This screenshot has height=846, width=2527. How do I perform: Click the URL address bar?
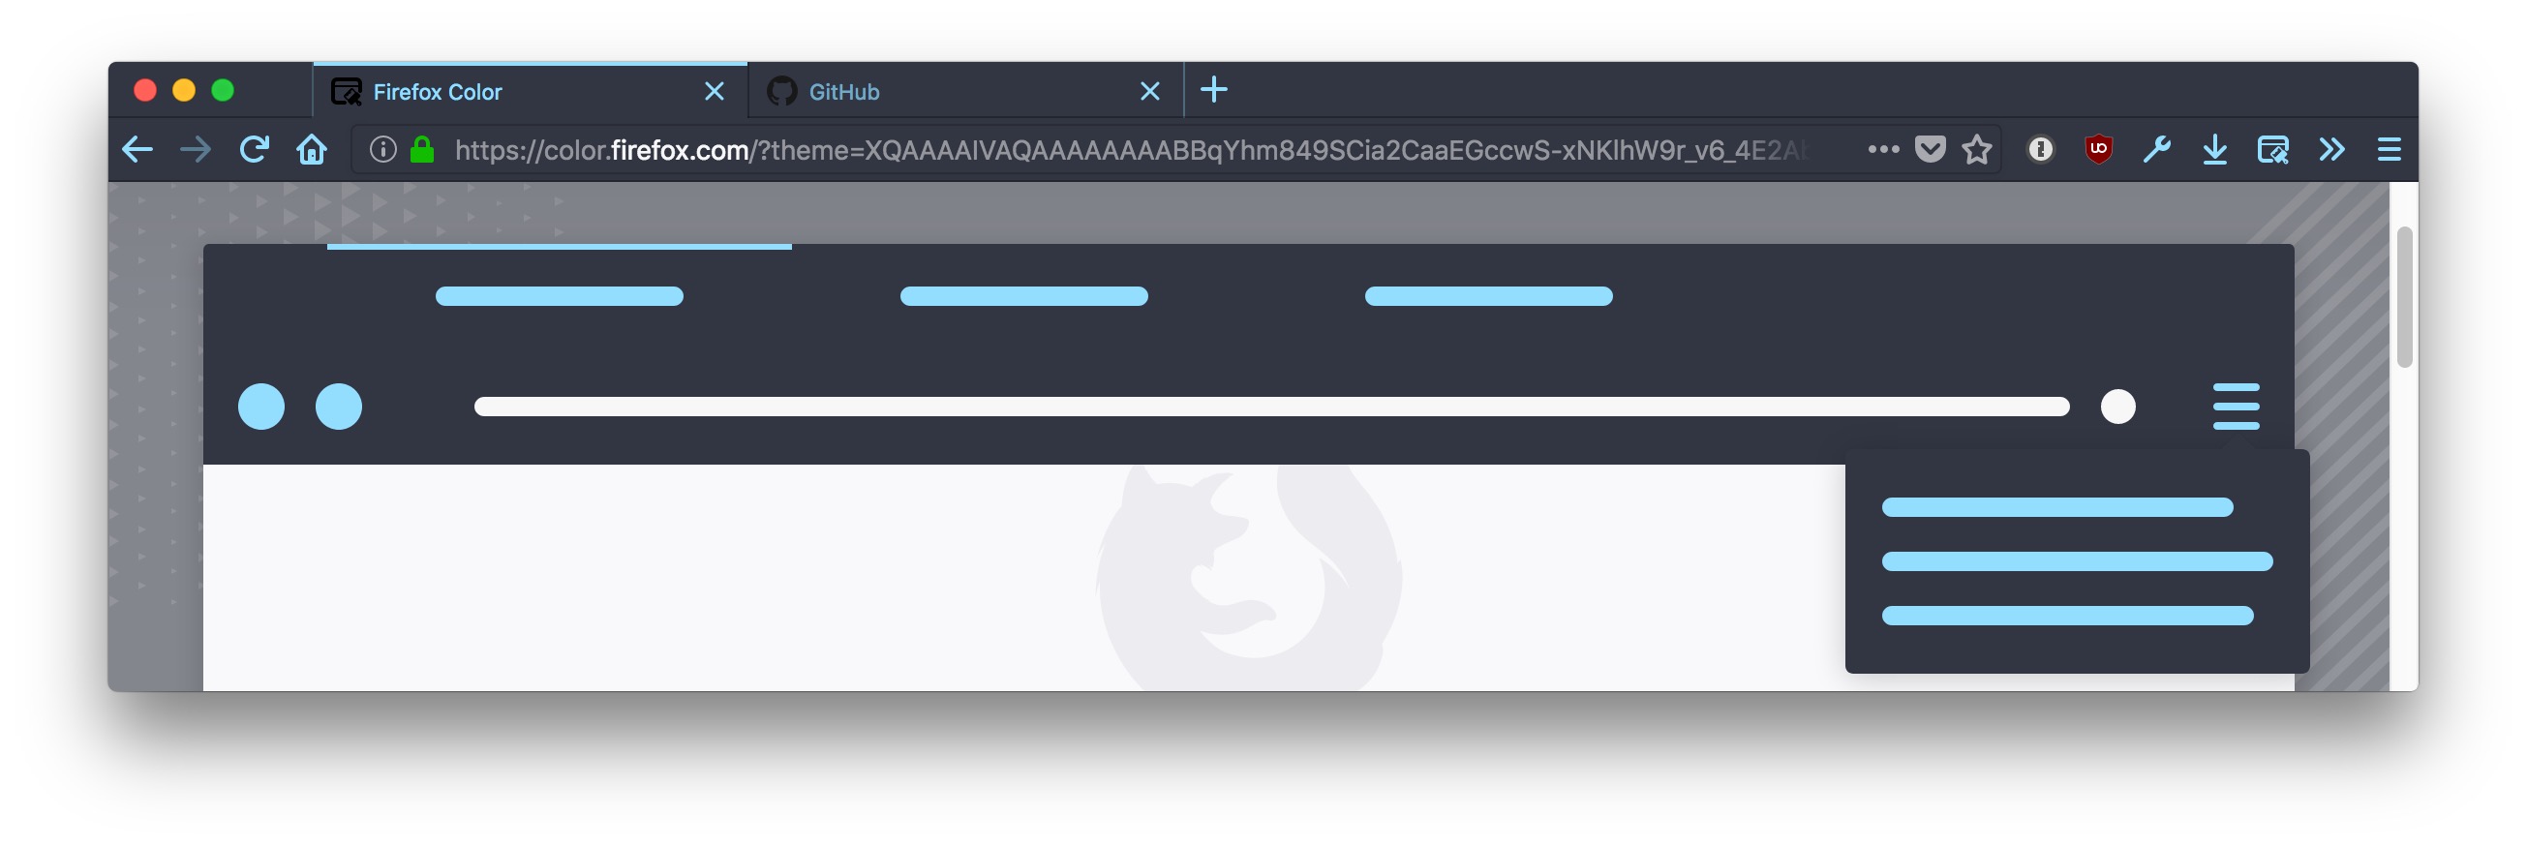[x=1128, y=149]
